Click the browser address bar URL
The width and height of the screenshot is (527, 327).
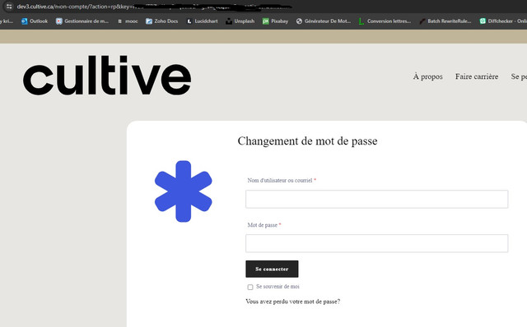click(154, 7)
